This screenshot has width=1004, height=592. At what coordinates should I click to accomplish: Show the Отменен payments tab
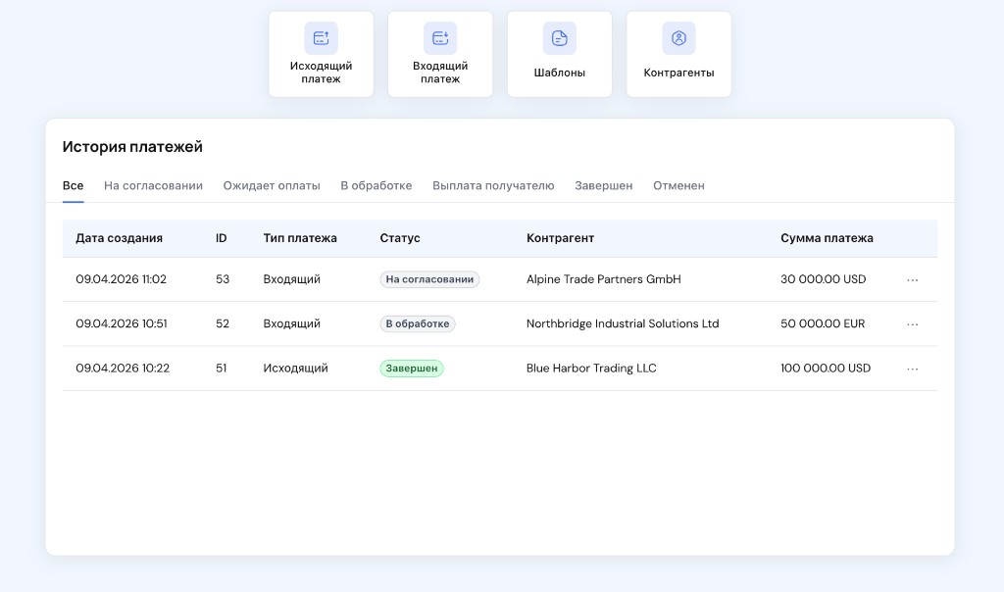tap(678, 186)
